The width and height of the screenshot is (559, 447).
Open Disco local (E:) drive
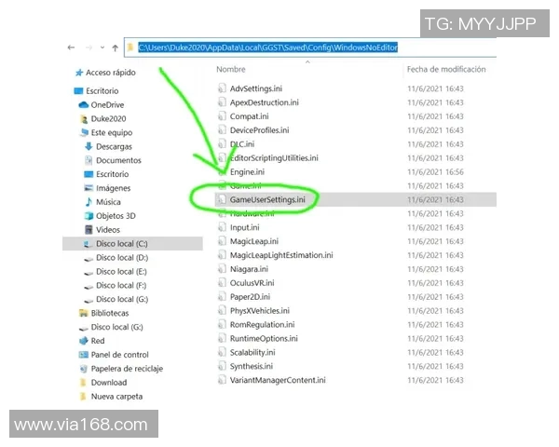pos(121,272)
